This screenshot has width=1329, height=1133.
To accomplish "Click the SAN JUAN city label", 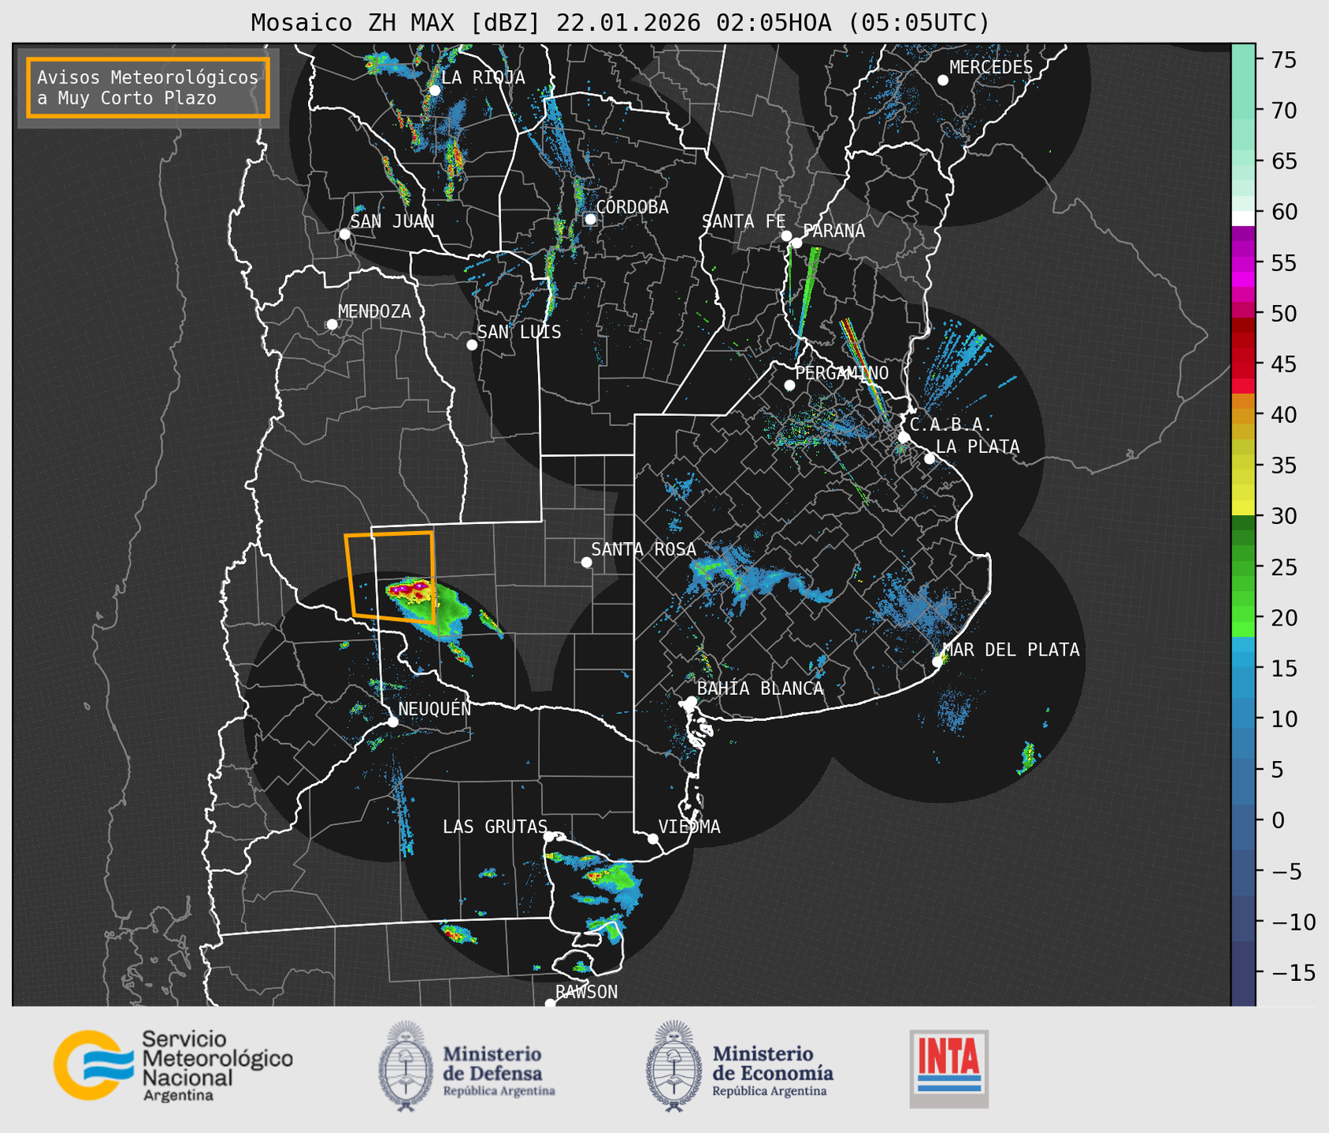I will (x=392, y=221).
